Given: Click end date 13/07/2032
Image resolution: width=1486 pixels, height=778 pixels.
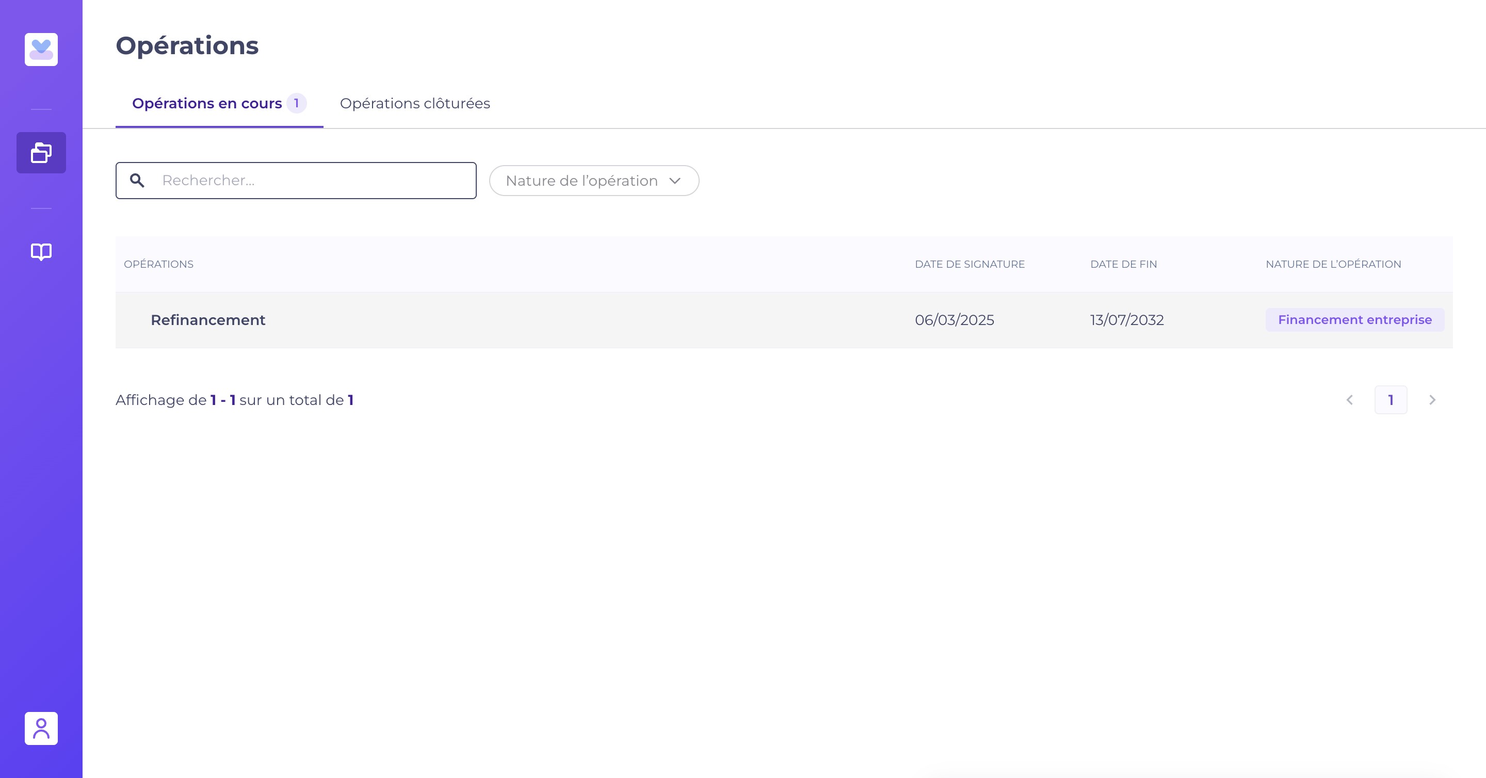Looking at the screenshot, I should (x=1126, y=320).
